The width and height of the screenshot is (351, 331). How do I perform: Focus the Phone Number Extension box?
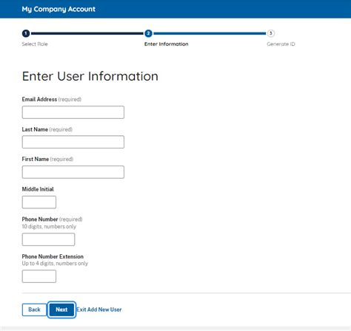point(39,276)
